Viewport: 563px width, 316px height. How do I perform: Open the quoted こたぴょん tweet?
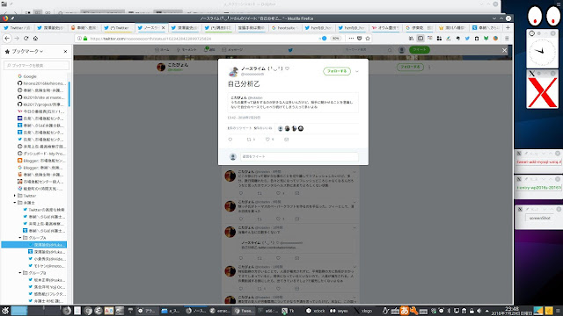click(x=293, y=103)
